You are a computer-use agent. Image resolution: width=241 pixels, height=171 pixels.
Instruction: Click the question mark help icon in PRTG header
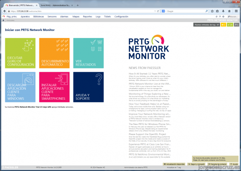(x=220, y=16)
